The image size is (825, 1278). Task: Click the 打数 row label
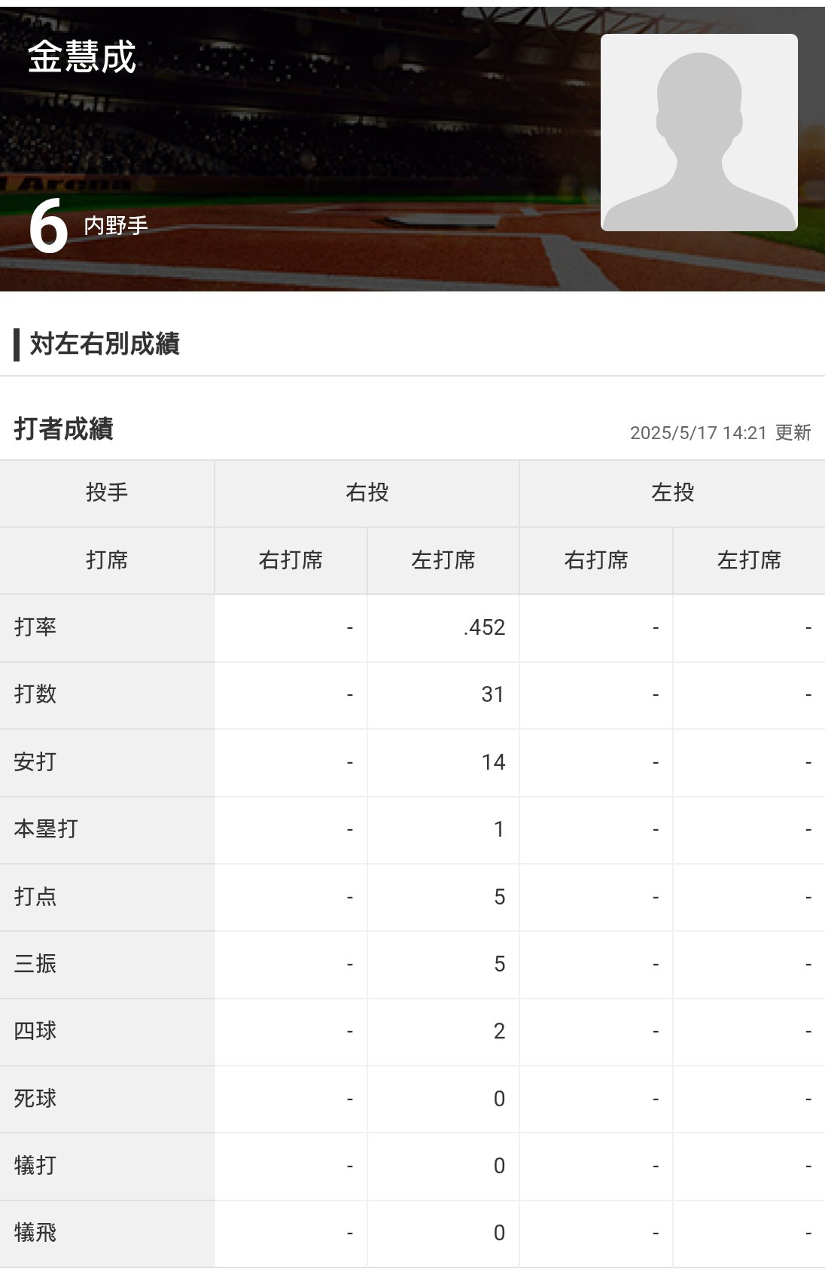point(35,694)
